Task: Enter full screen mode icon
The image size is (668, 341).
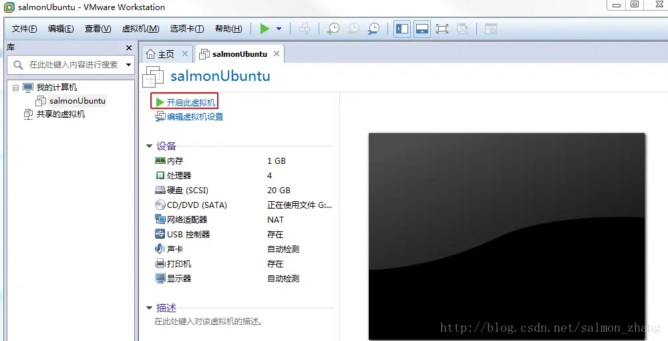Action: tap(442, 29)
